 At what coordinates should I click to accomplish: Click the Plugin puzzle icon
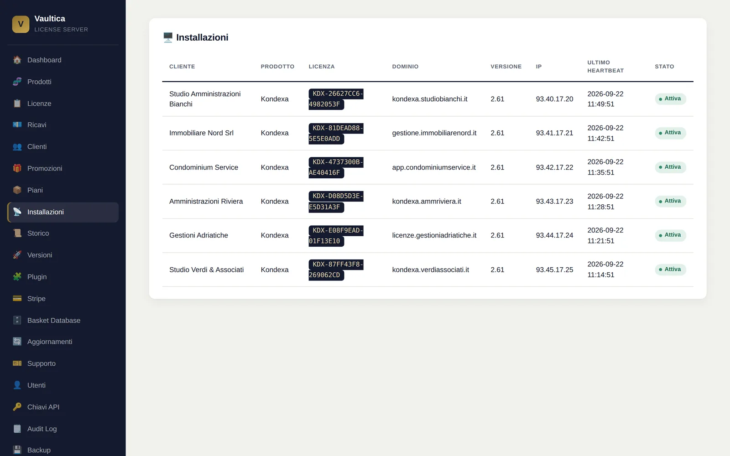[x=17, y=277]
